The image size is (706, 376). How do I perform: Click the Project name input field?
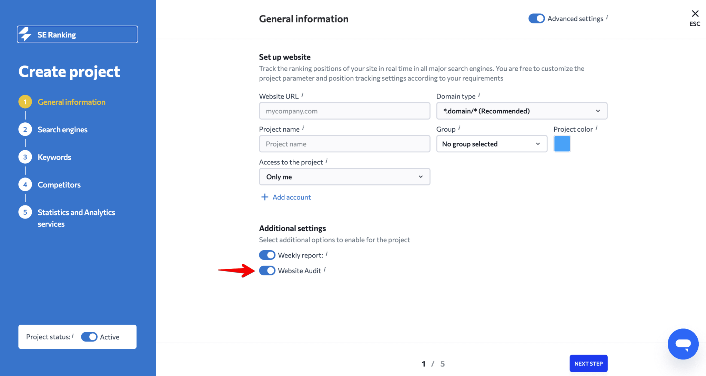344,144
